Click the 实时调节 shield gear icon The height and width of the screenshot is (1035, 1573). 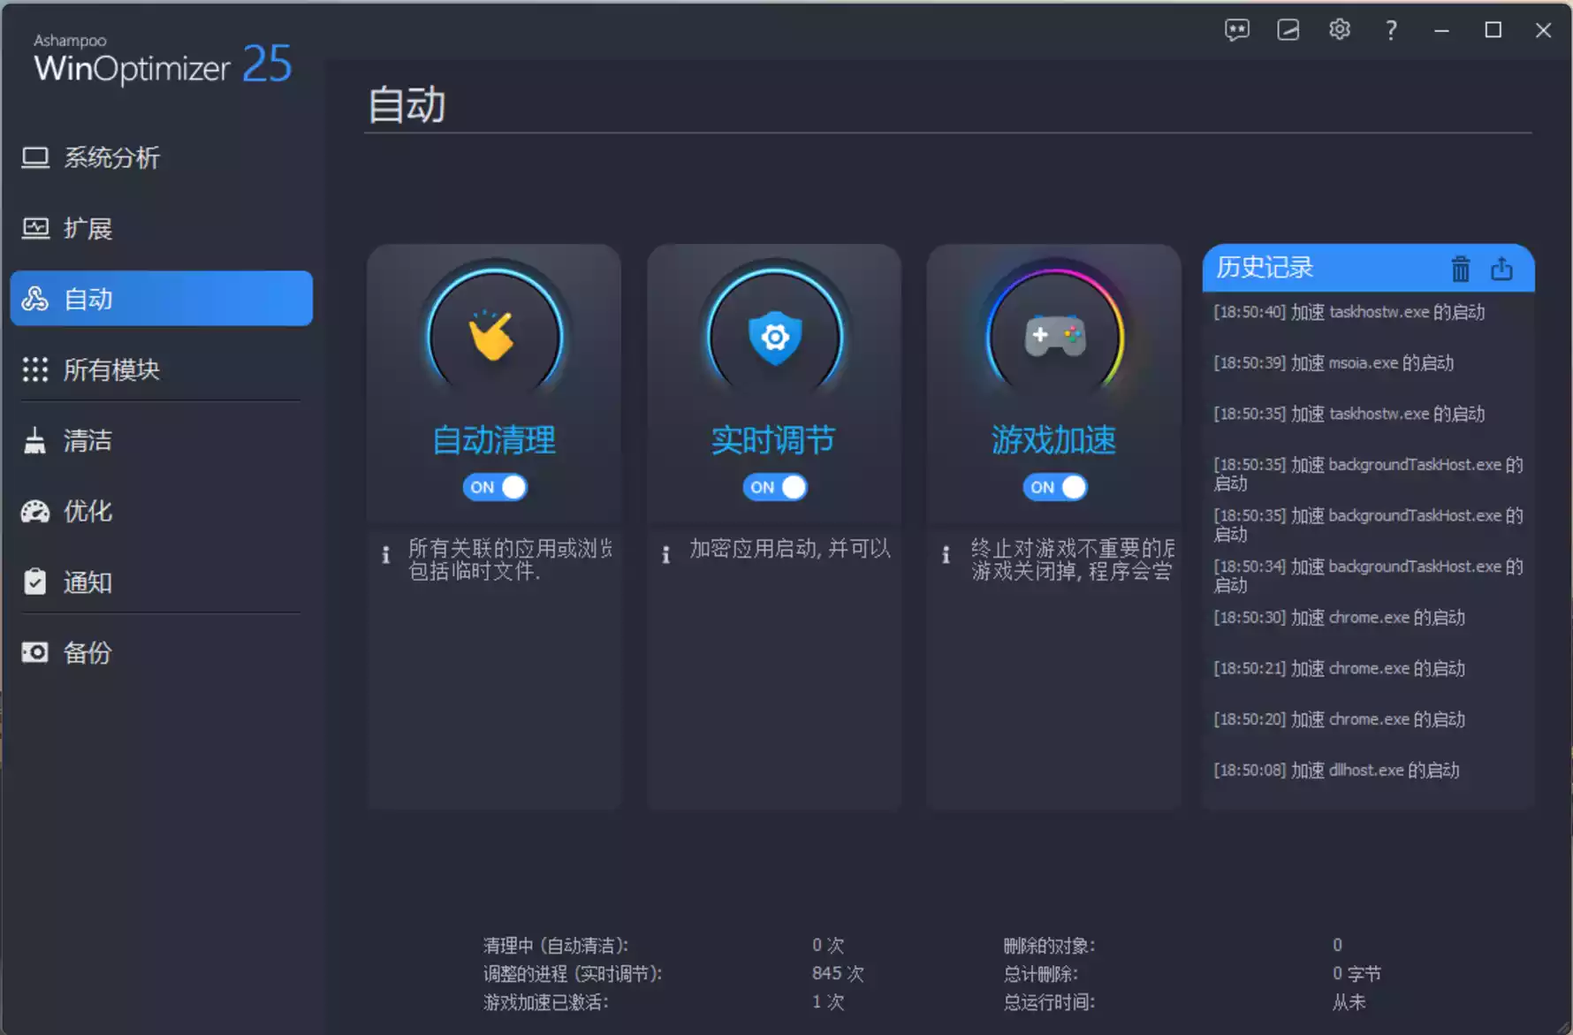(x=774, y=337)
